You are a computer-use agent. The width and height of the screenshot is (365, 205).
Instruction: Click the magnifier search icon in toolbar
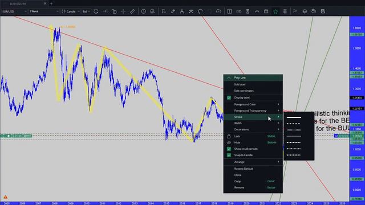pos(152,11)
